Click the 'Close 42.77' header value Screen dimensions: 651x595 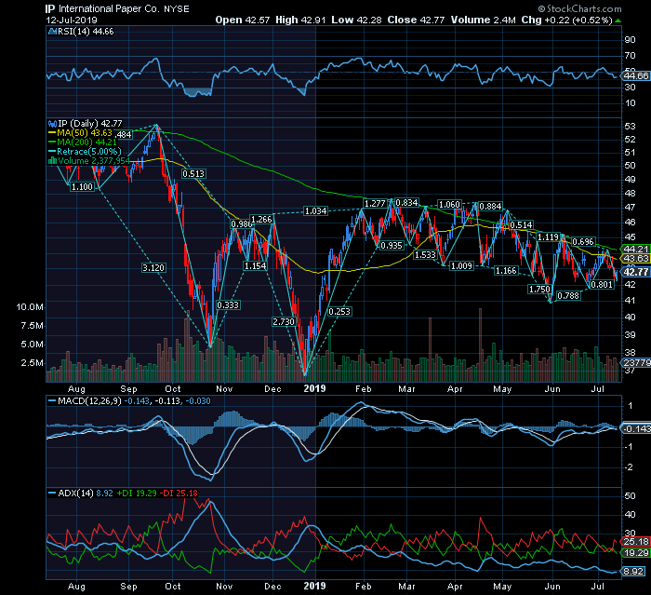(x=416, y=20)
